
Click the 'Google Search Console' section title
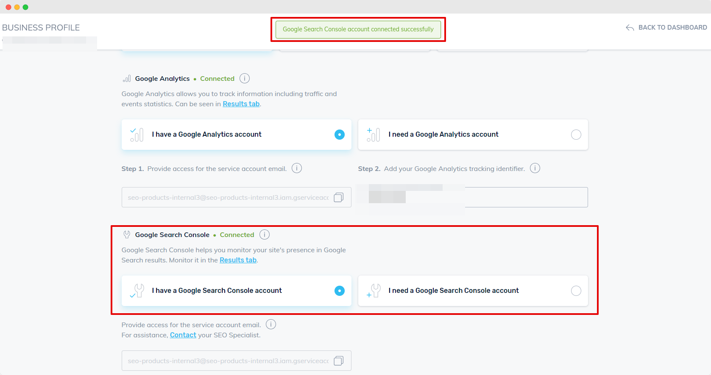coord(172,234)
